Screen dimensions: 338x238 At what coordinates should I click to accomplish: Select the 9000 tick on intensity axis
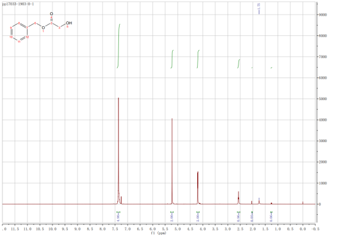(323, 15)
